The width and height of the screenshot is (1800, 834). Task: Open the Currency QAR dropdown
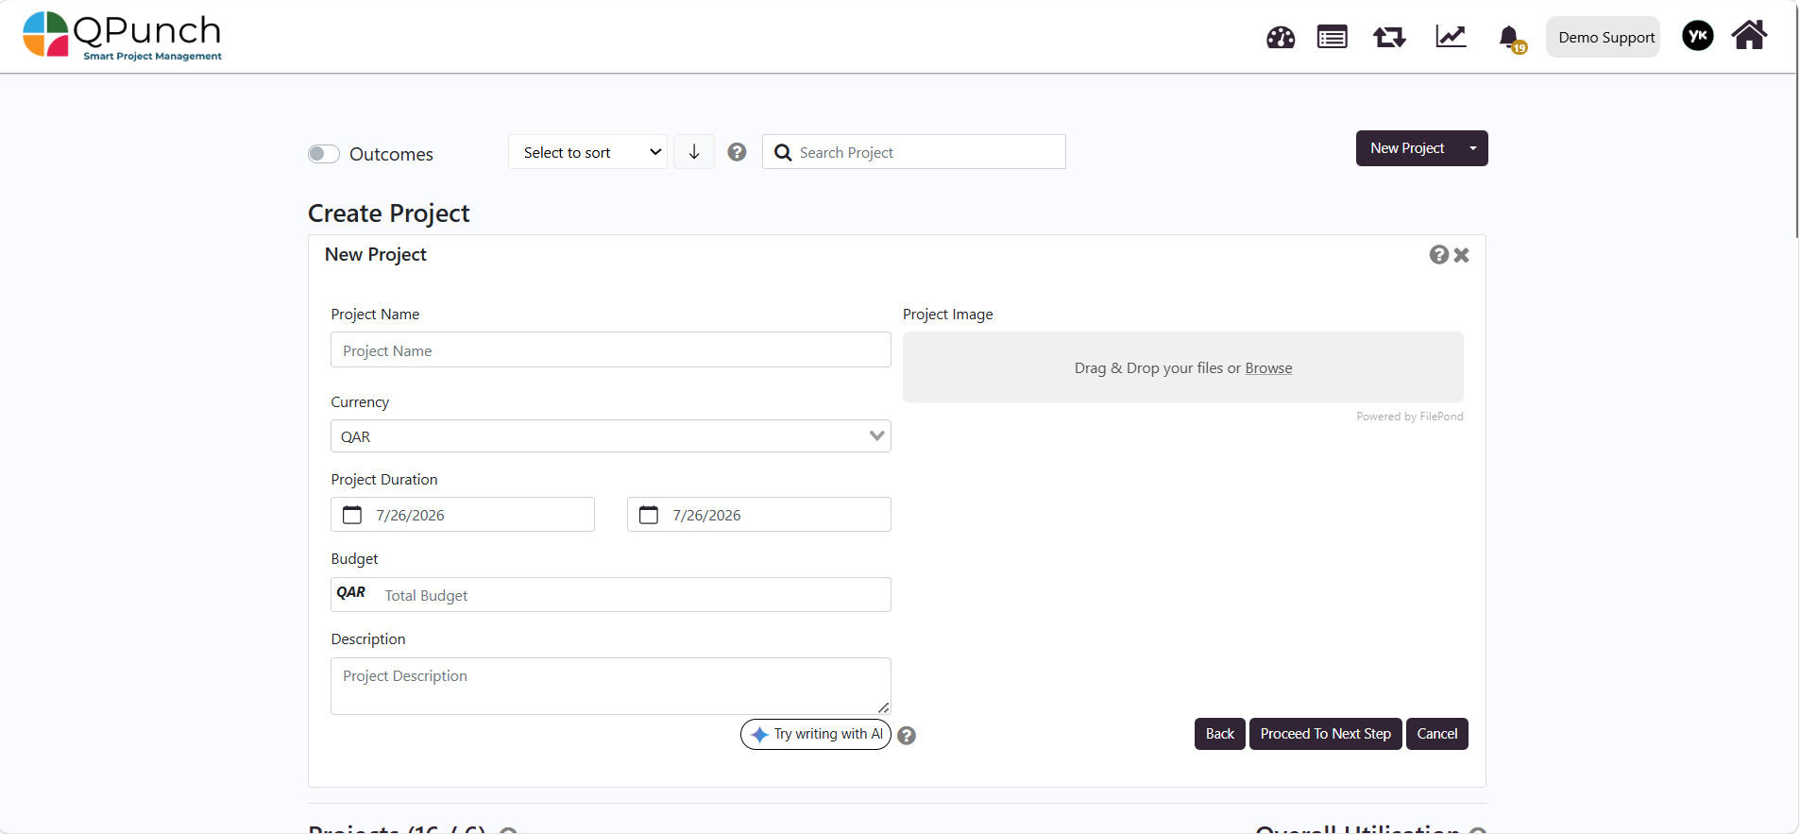click(611, 436)
